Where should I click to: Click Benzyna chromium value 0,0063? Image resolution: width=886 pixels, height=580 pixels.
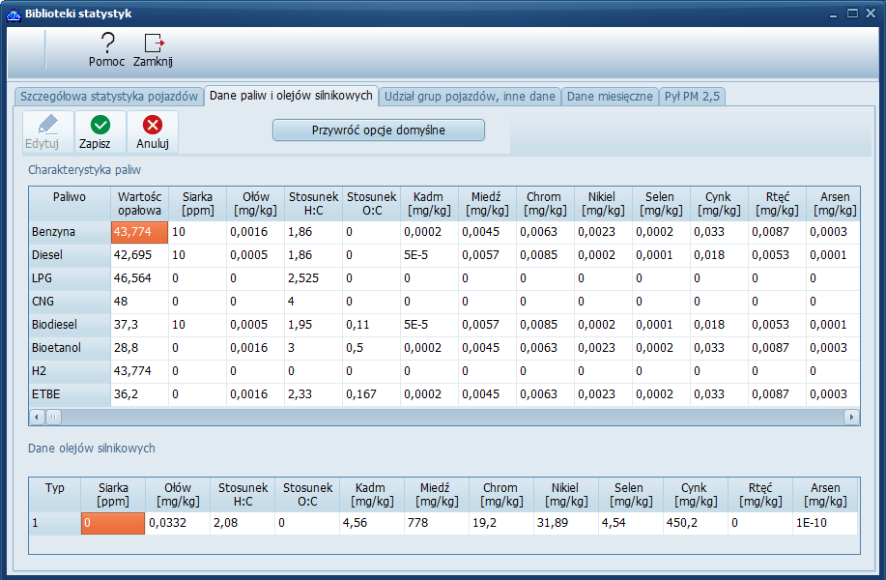pyautogui.click(x=545, y=232)
